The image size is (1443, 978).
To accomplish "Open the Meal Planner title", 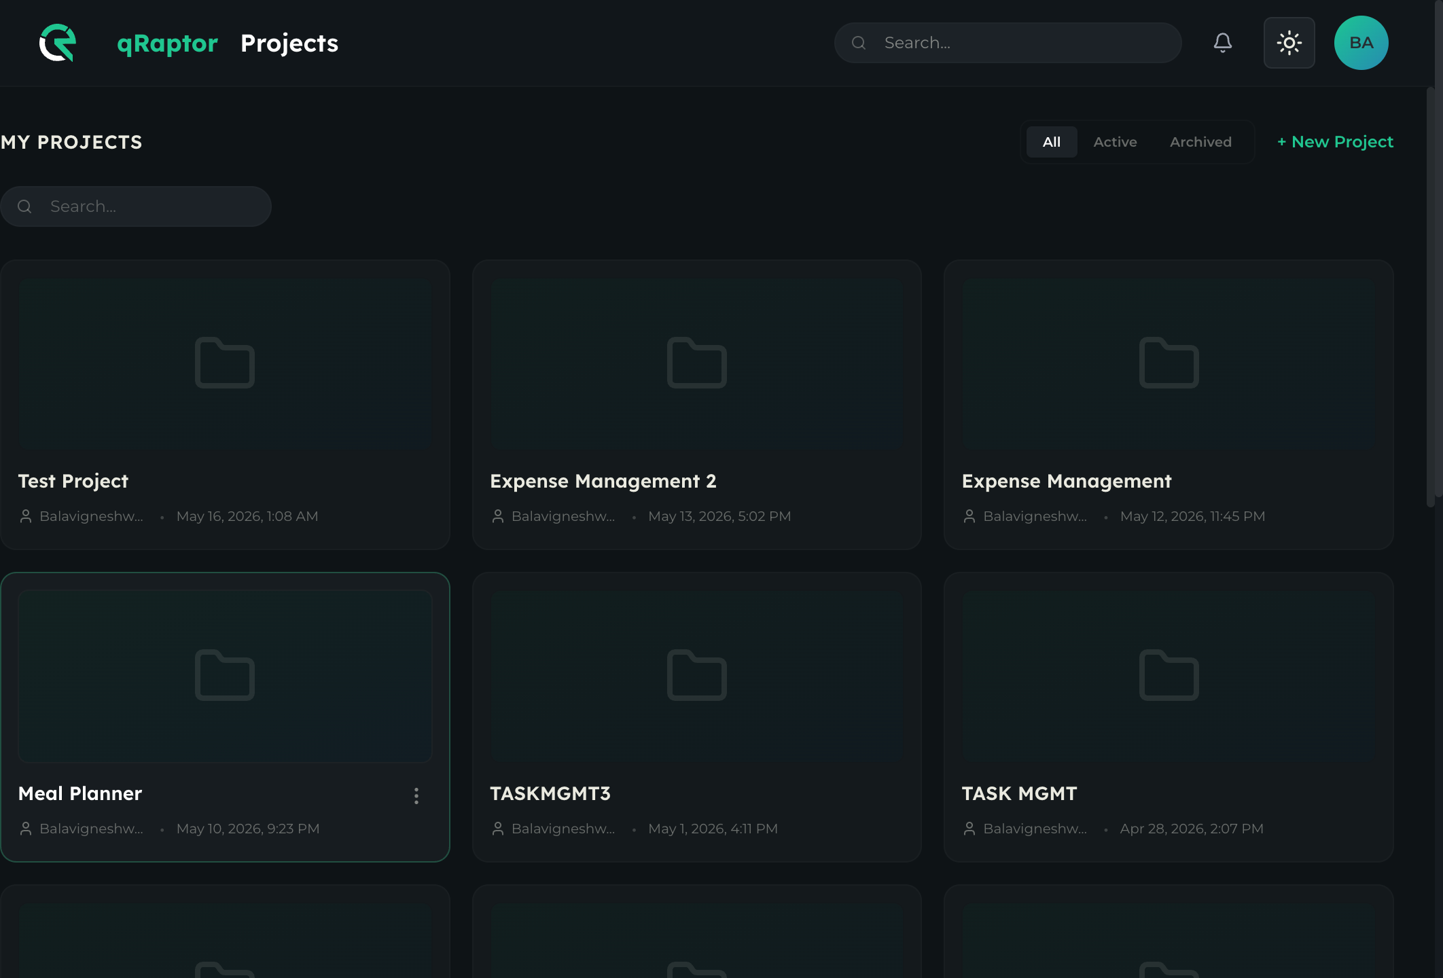I will coord(80,793).
